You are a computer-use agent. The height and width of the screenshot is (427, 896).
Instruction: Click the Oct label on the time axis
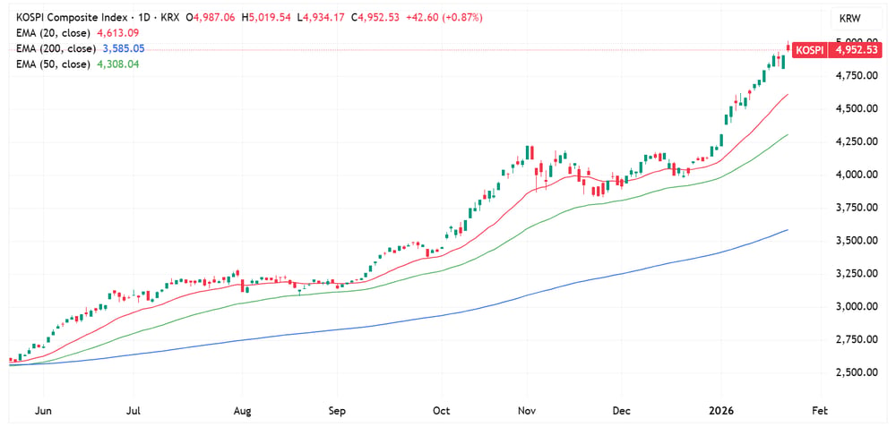pos(442,411)
